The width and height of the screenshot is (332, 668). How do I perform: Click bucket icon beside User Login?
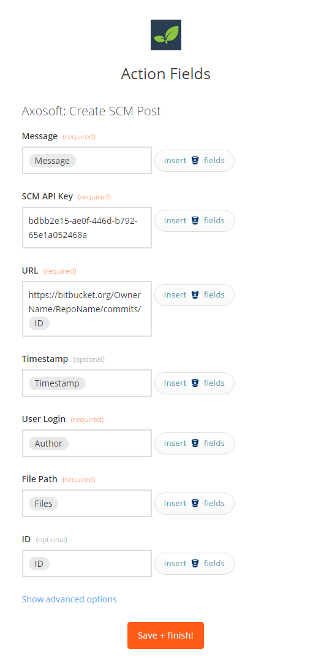[x=195, y=443]
